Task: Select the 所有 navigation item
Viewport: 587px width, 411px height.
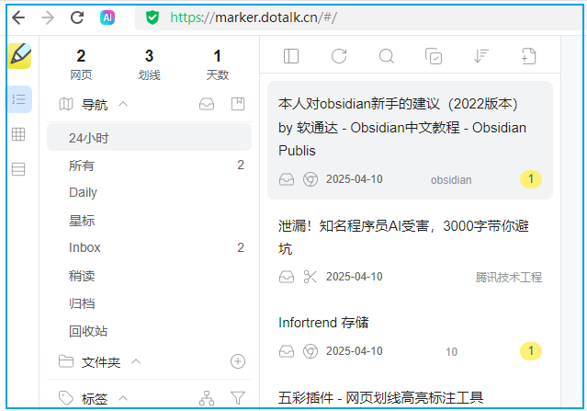Action: coord(149,166)
